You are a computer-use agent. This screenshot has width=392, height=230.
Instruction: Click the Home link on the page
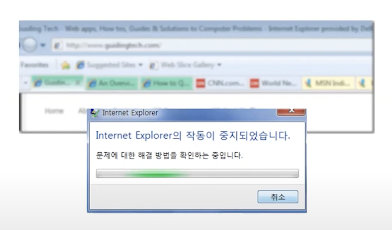click(54, 111)
